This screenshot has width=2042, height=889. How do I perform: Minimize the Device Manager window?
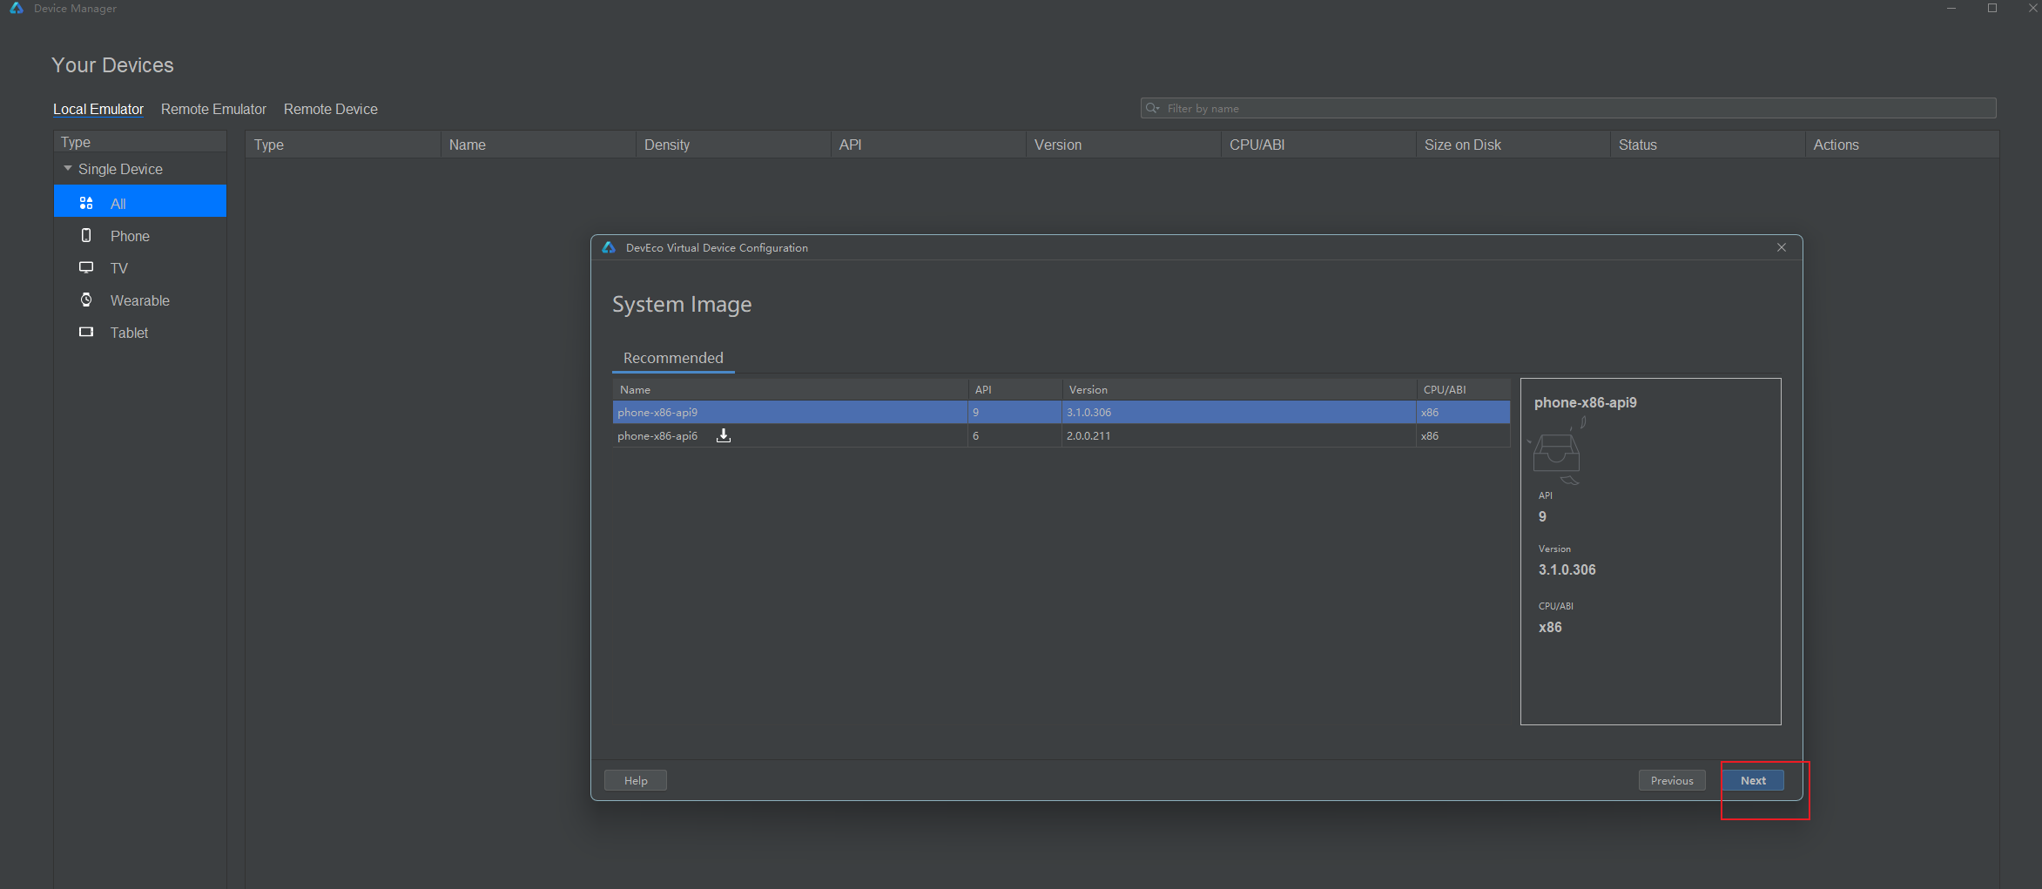click(1951, 8)
